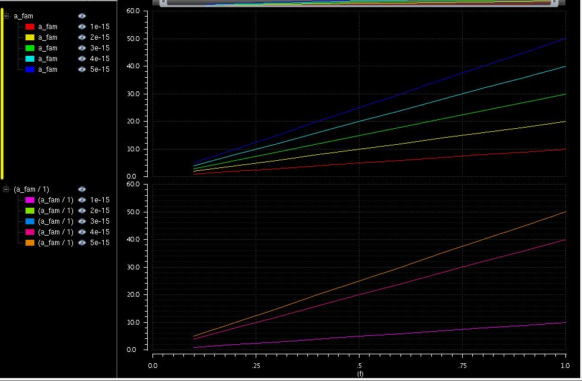
Task: Click the cyan a_fam 4e-15 color swatch
Action: (x=30, y=59)
